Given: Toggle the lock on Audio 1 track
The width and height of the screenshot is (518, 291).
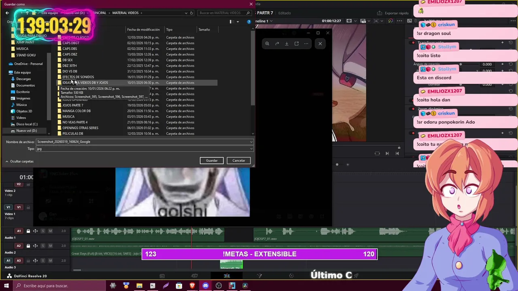Looking at the screenshot, I should 28,231.
